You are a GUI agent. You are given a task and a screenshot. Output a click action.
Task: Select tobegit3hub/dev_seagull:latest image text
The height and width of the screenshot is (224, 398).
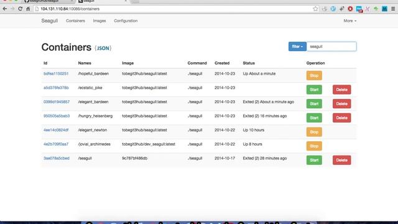[149, 144]
